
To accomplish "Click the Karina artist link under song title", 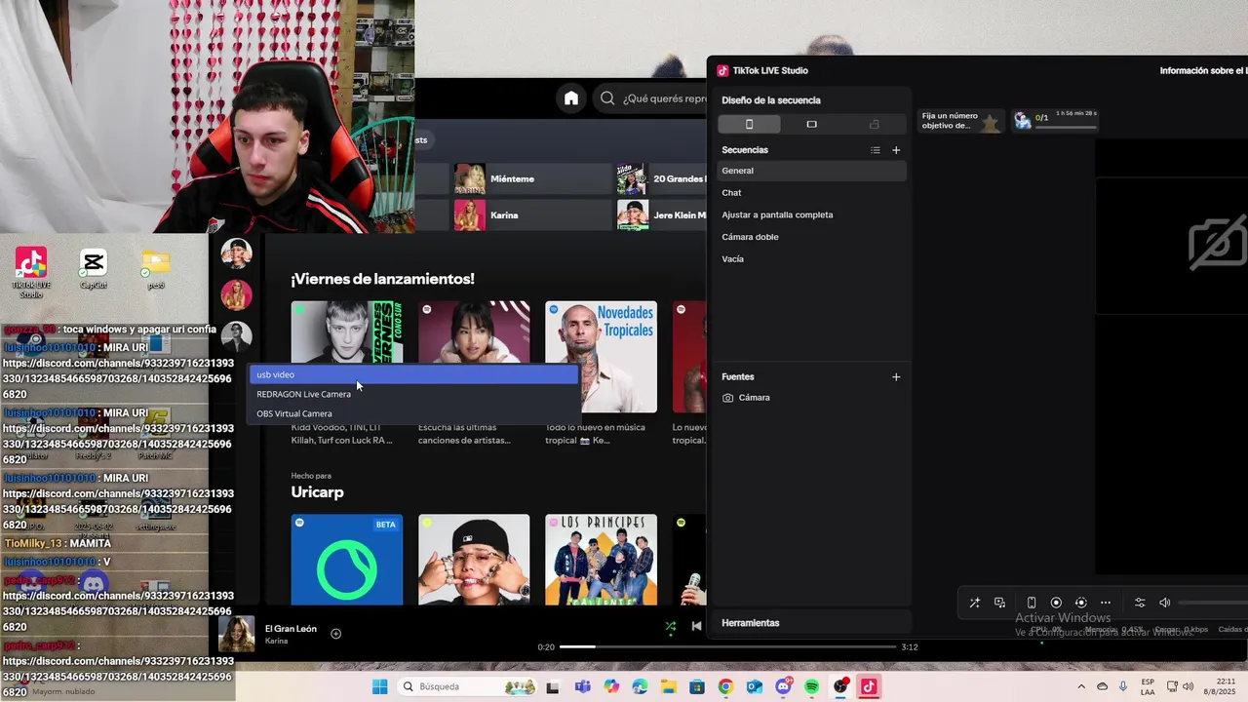I will (x=276, y=641).
